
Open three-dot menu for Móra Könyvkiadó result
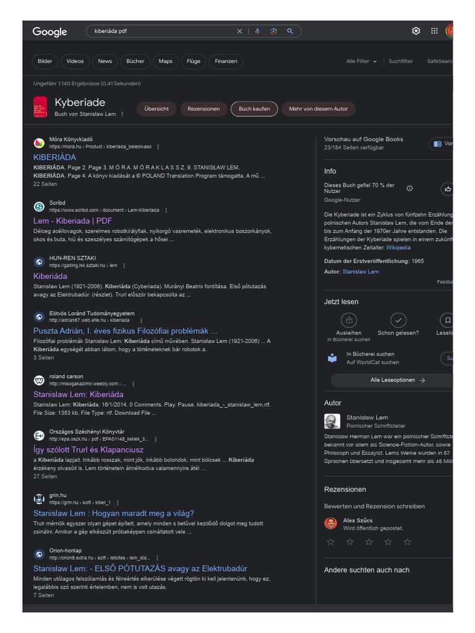pyautogui.click(x=158, y=147)
